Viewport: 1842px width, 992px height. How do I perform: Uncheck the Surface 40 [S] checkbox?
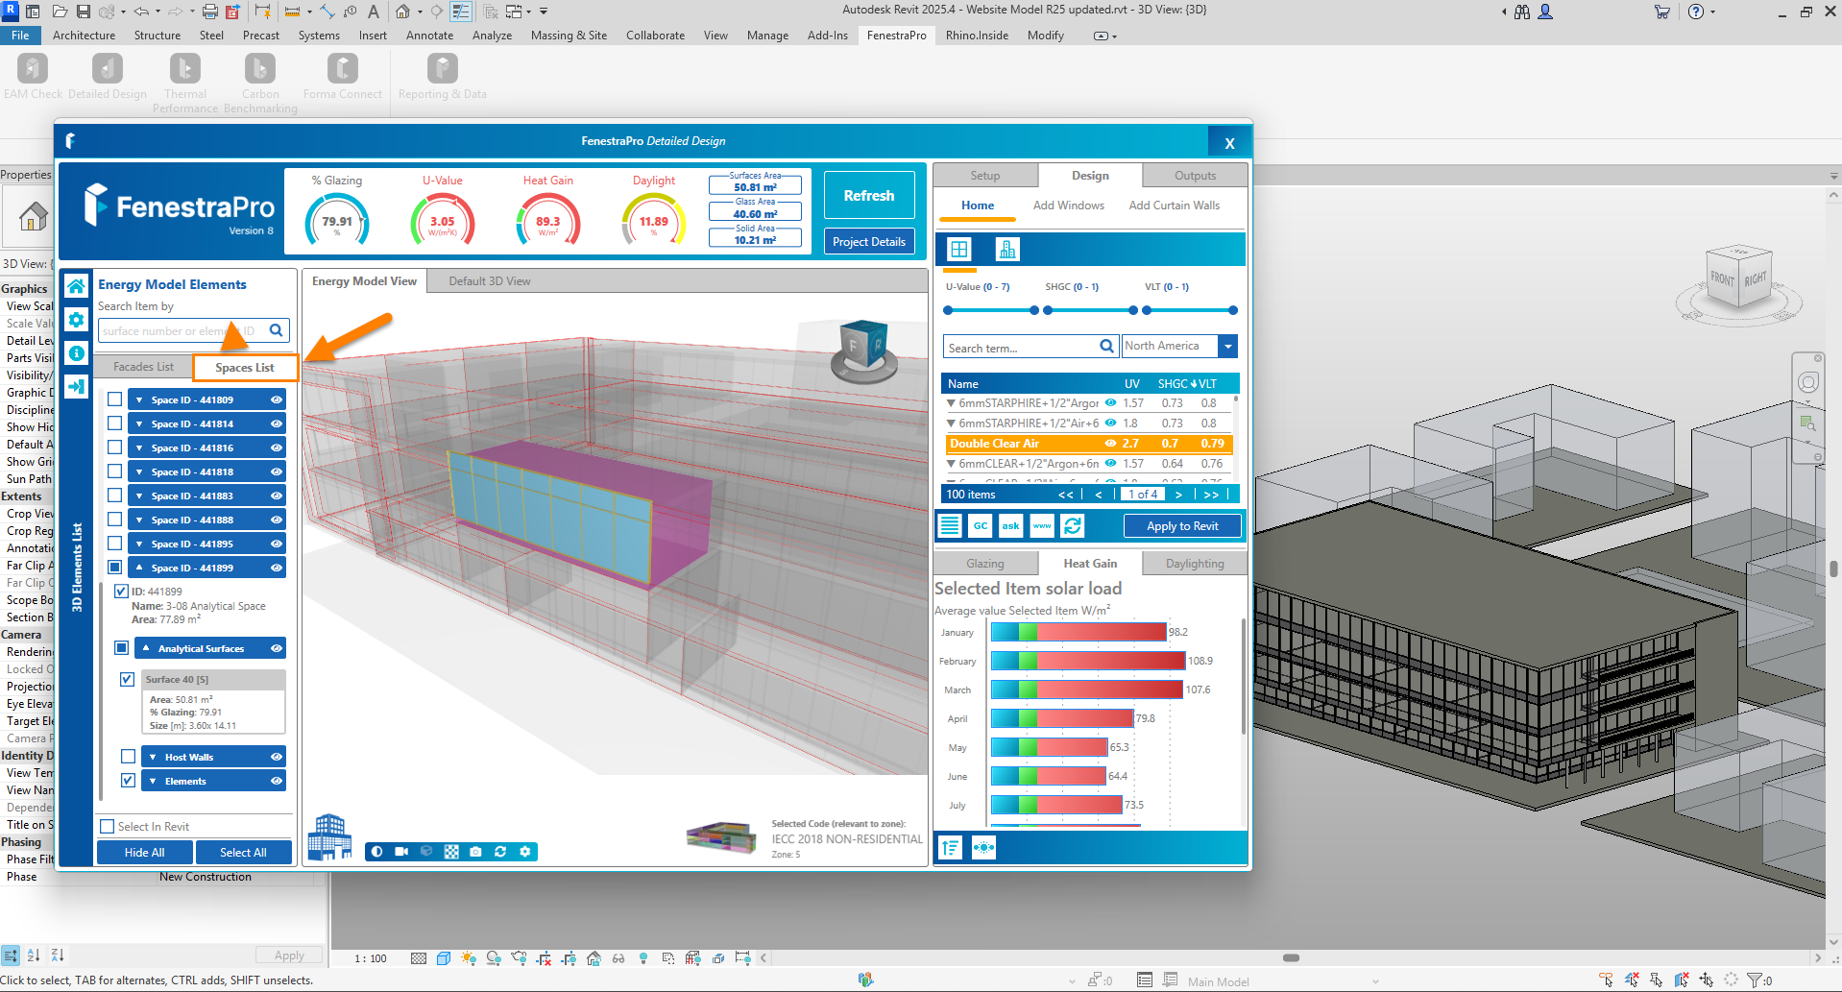coord(127,679)
